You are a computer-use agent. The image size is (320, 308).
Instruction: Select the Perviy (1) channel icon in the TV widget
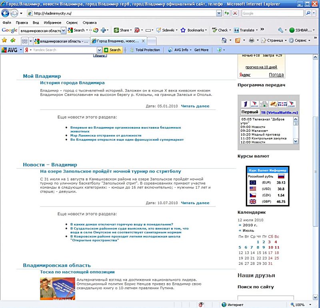click(x=245, y=104)
